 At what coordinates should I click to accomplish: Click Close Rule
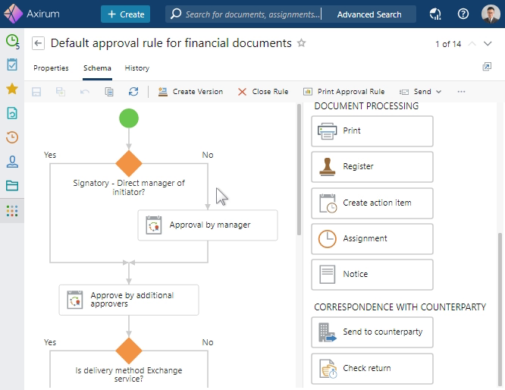coord(263,92)
